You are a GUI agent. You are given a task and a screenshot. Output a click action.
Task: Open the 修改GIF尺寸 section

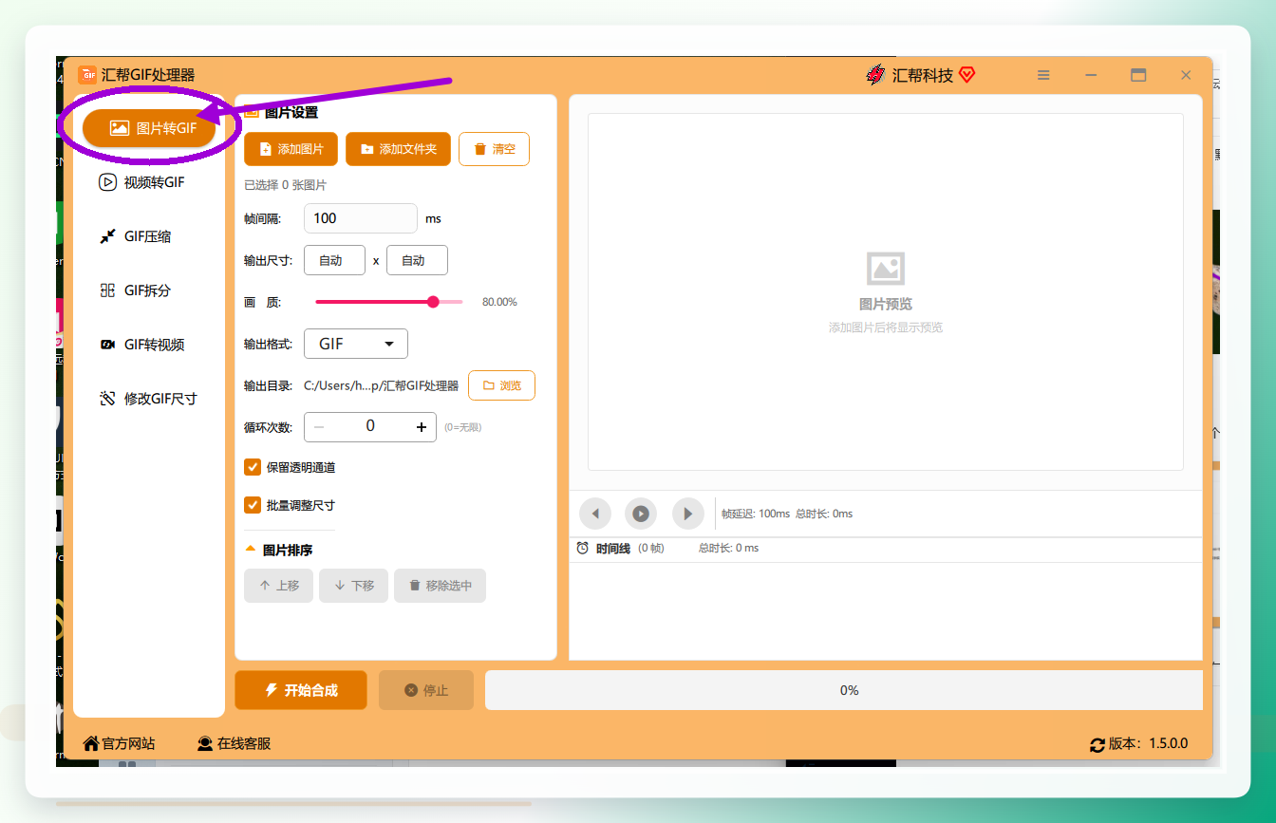149,399
